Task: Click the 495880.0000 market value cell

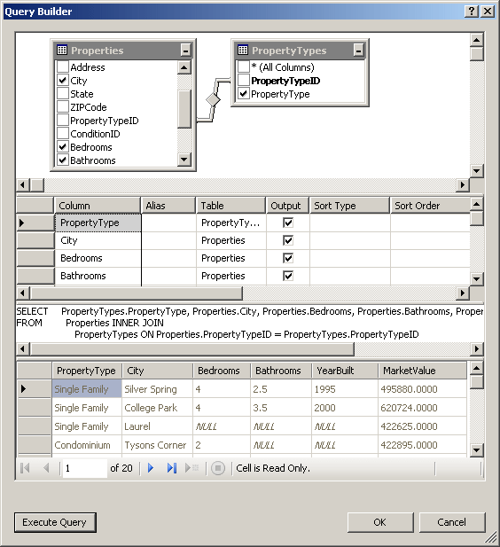Action: click(x=422, y=389)
